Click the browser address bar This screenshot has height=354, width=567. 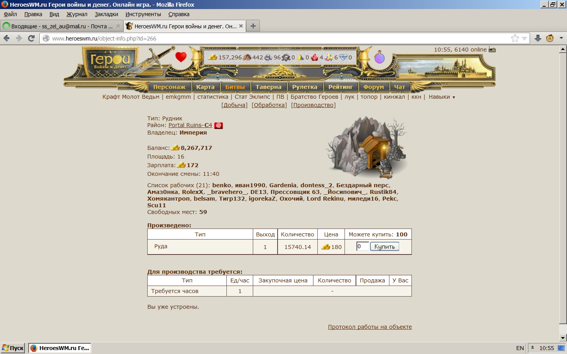(276, 38)
